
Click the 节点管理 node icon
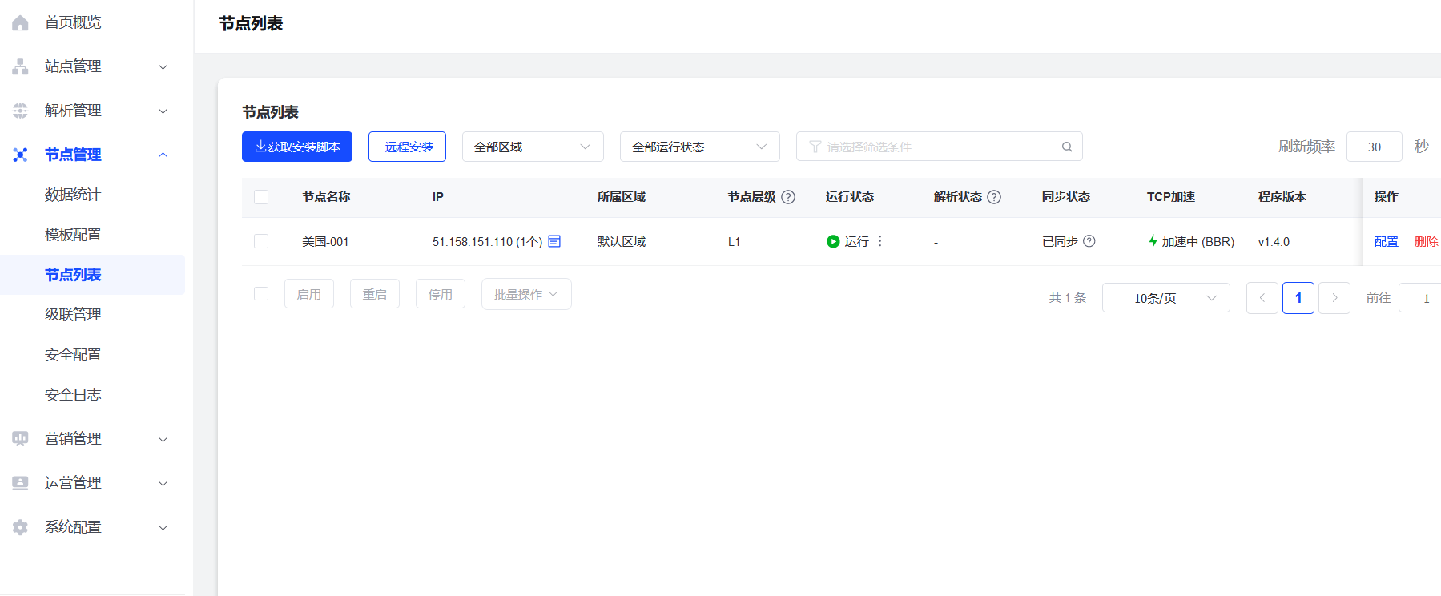tap(20, 155)
